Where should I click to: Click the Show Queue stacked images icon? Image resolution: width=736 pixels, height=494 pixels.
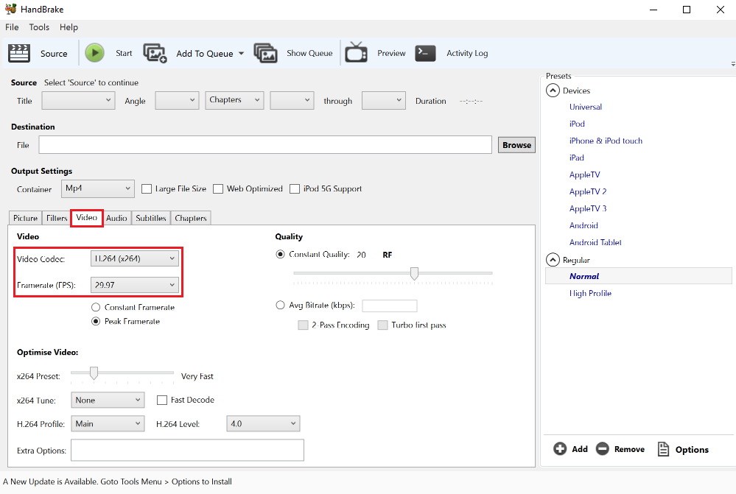pyautogui.click(x=266, y=53)
